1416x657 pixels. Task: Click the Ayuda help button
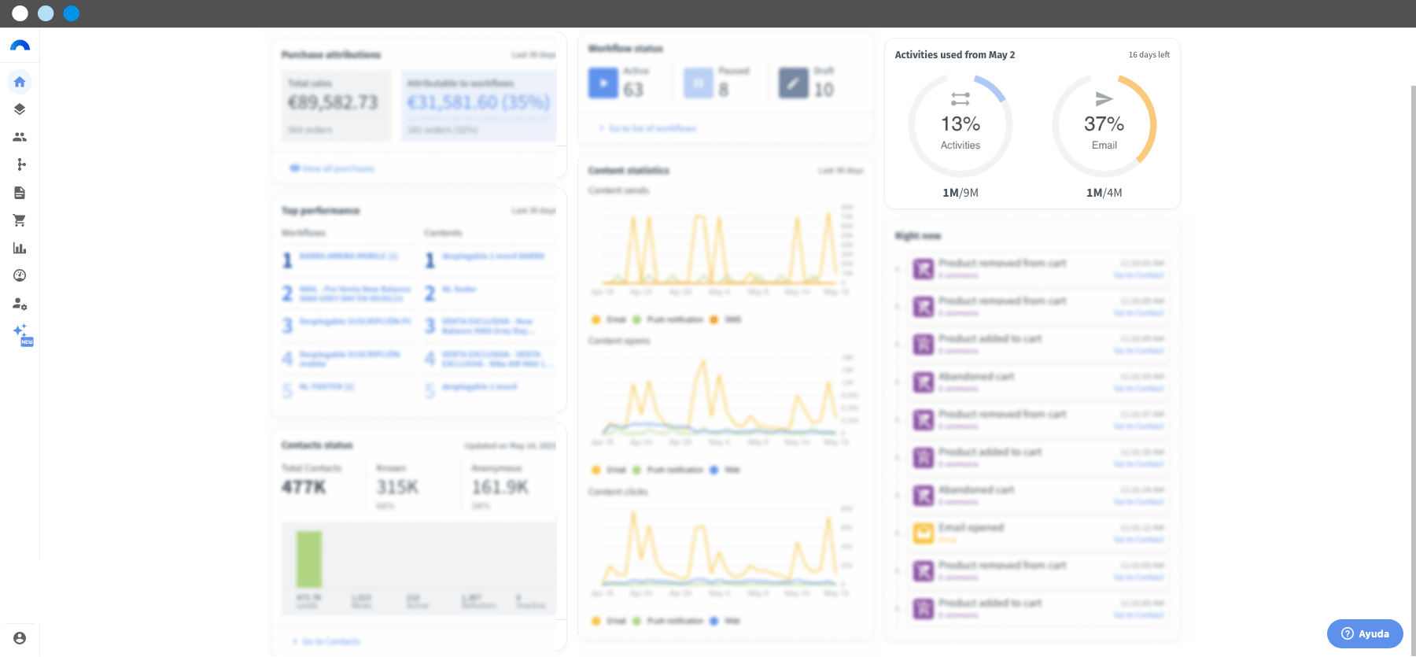point(1365,633)
